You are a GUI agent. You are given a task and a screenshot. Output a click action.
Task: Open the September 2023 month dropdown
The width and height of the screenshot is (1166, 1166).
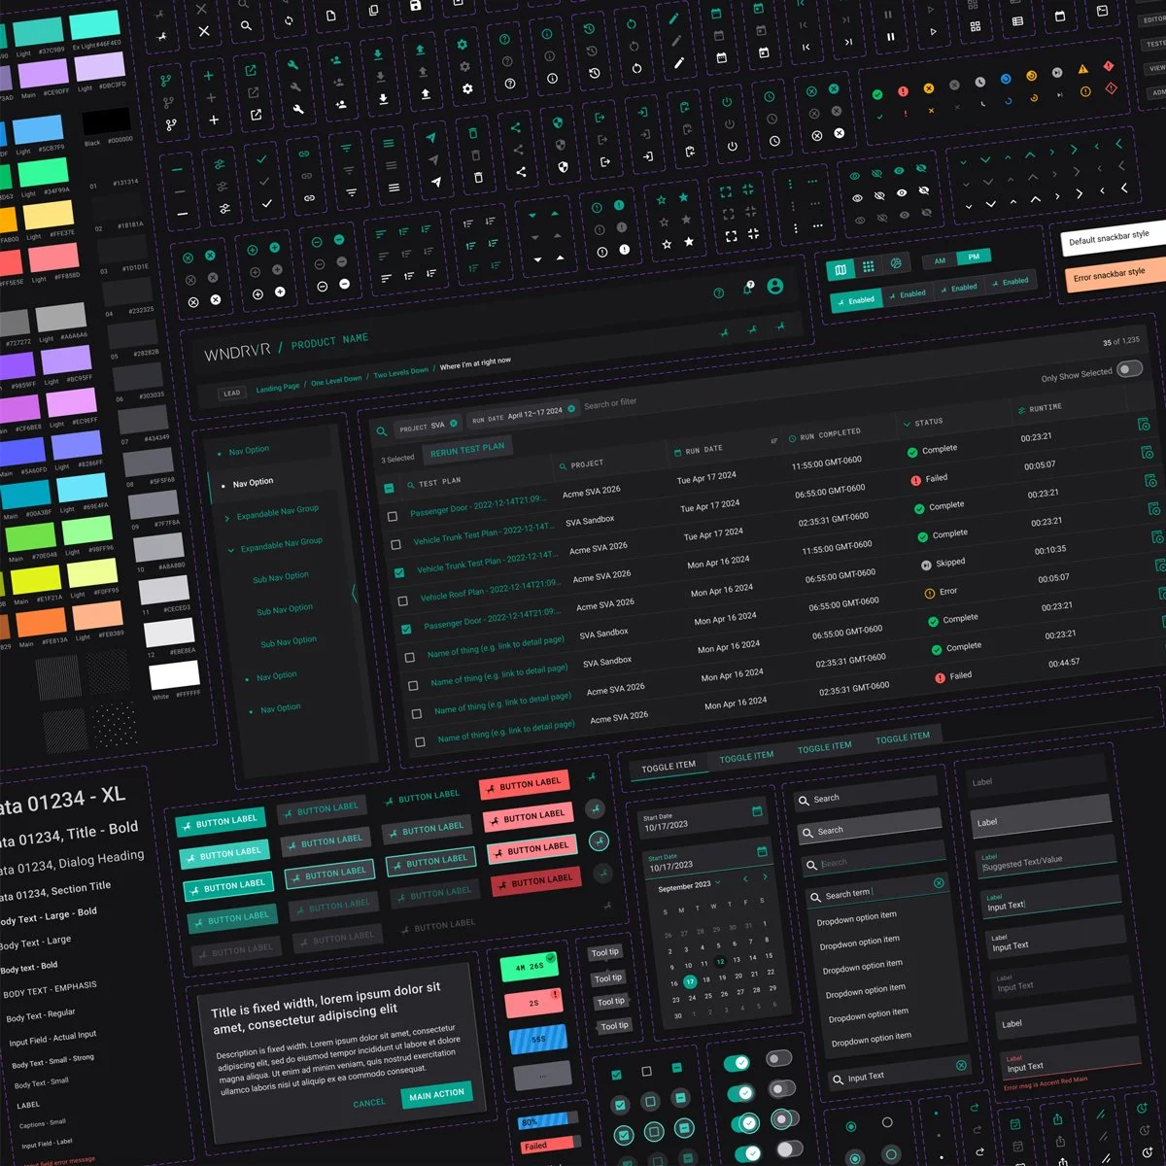coord(717,883)
